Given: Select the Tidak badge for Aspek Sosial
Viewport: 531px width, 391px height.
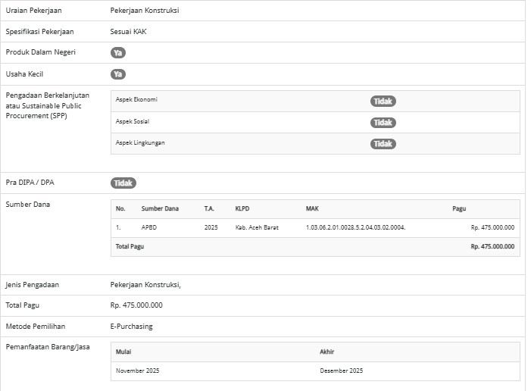Looking at the screenshot, I should 383,123.
